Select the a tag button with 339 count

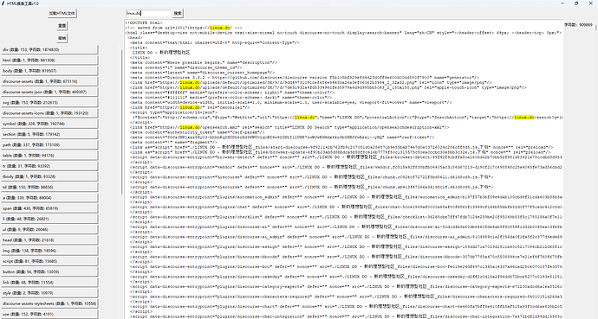point(49,198)
